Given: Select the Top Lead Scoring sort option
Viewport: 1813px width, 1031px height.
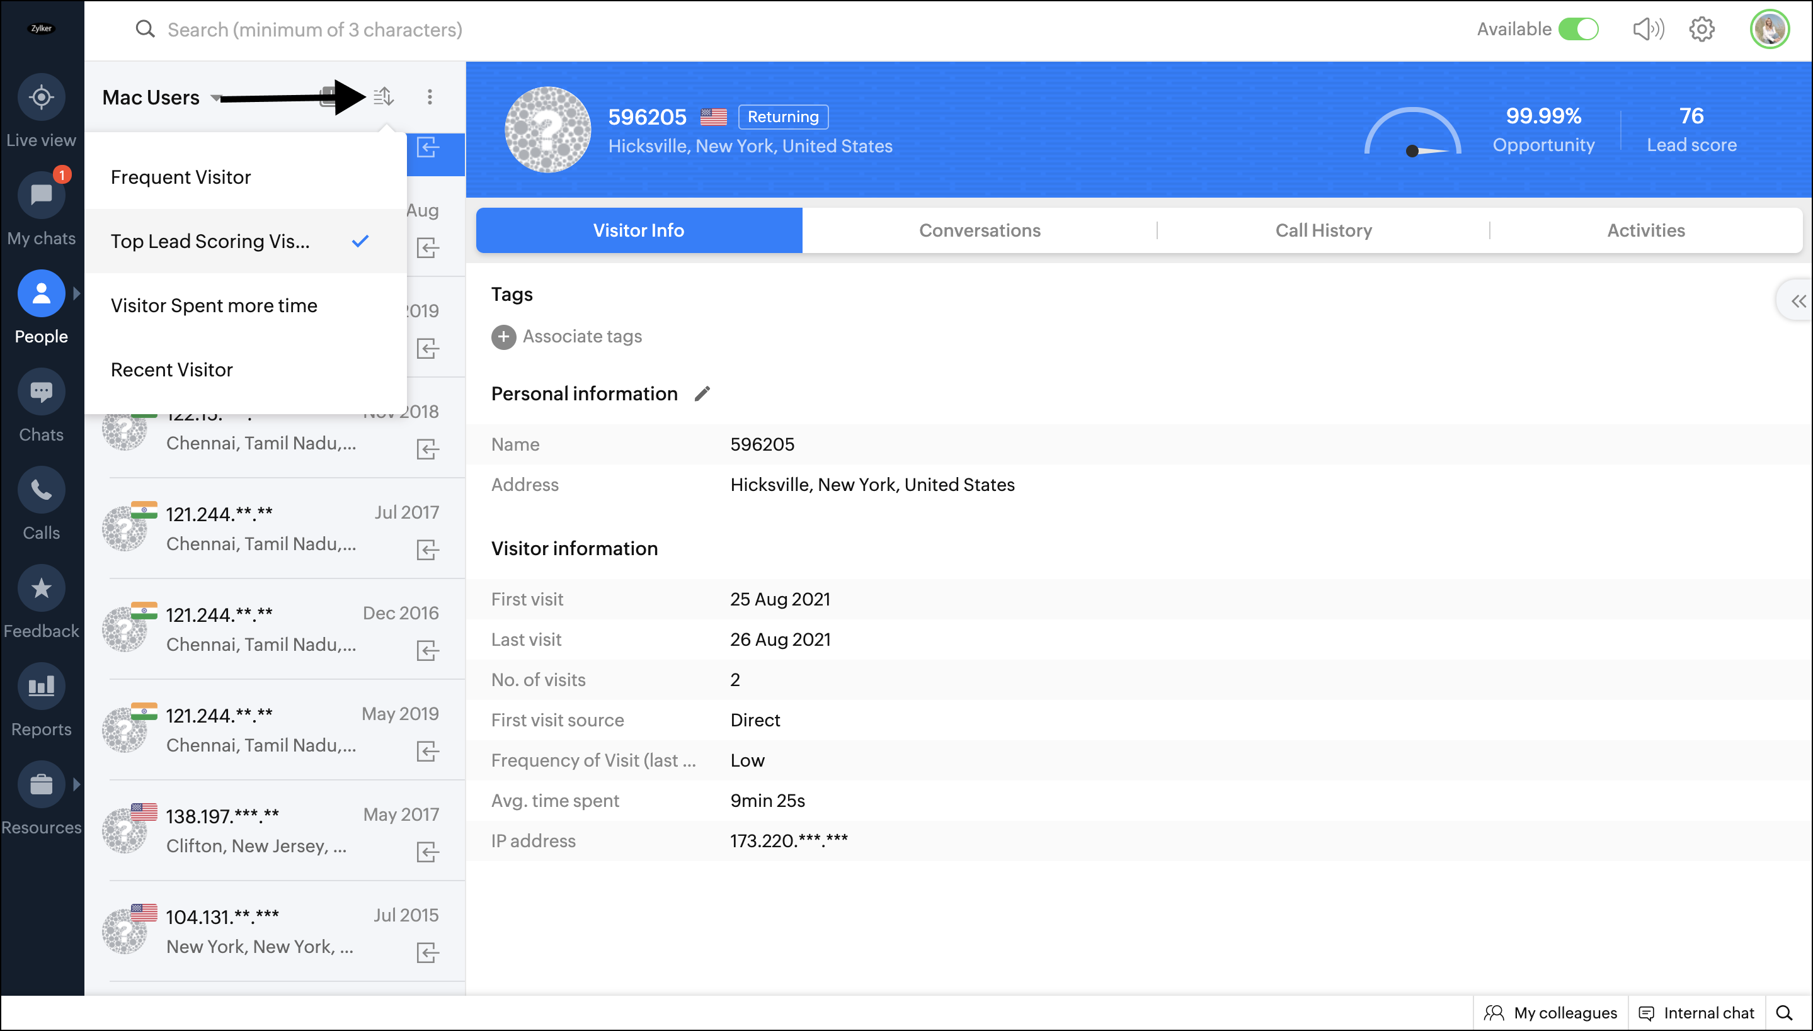Looking at the screenshot, I should tap(210, 242).
